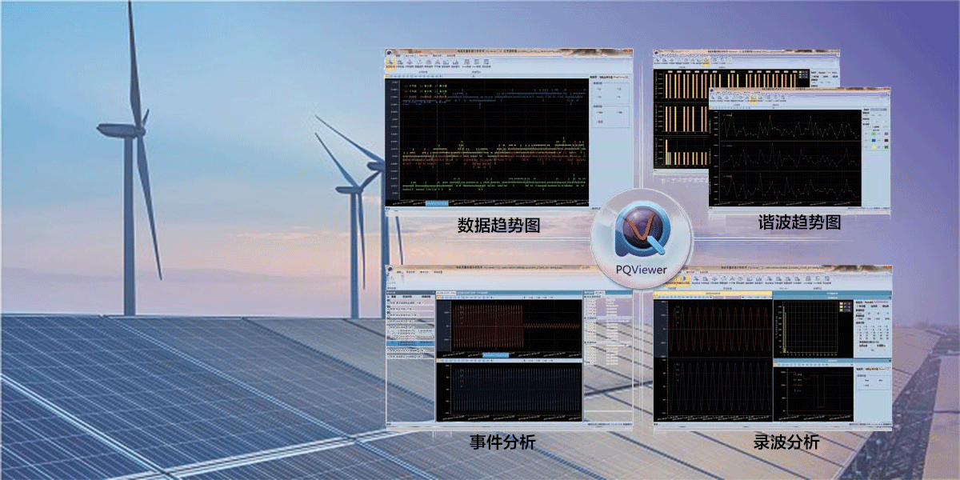Image resolution: width=960 pixels, height=480 pixels.
Task: Click the round application orb in data trend window
Action: coord(390,53)
